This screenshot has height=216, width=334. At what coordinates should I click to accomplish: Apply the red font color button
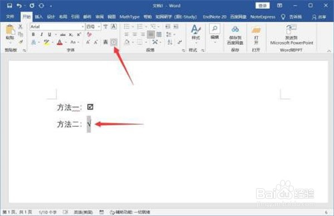[x=60, y=42]
